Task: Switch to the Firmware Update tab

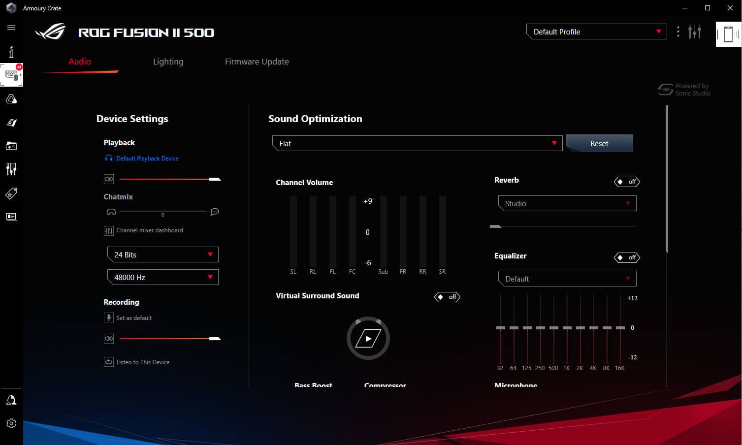Action: tap(257, 62)
